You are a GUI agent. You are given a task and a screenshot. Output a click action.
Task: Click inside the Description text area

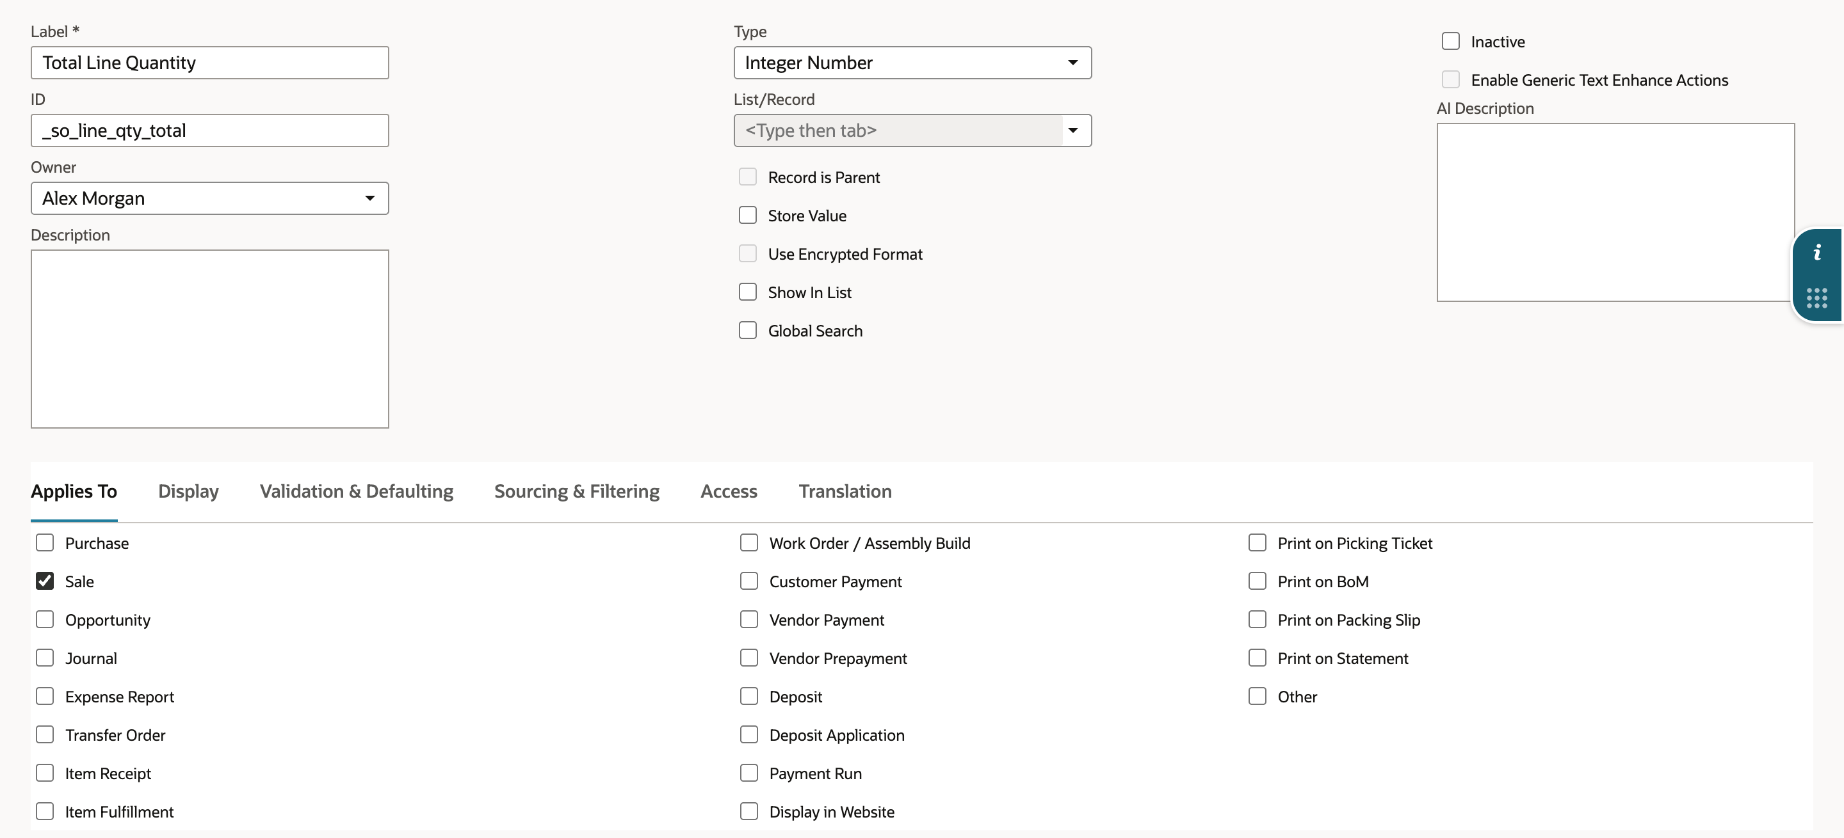(x=210, y=339)
